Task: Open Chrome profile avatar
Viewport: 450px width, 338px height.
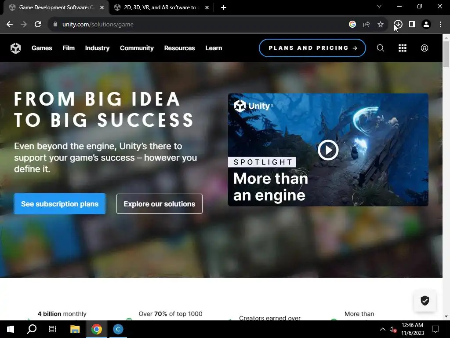Action: (426, 25)
